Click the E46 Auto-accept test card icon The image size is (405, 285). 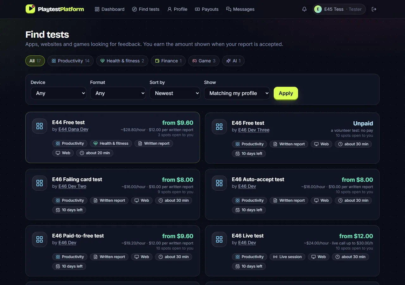(x=219, y=183)
